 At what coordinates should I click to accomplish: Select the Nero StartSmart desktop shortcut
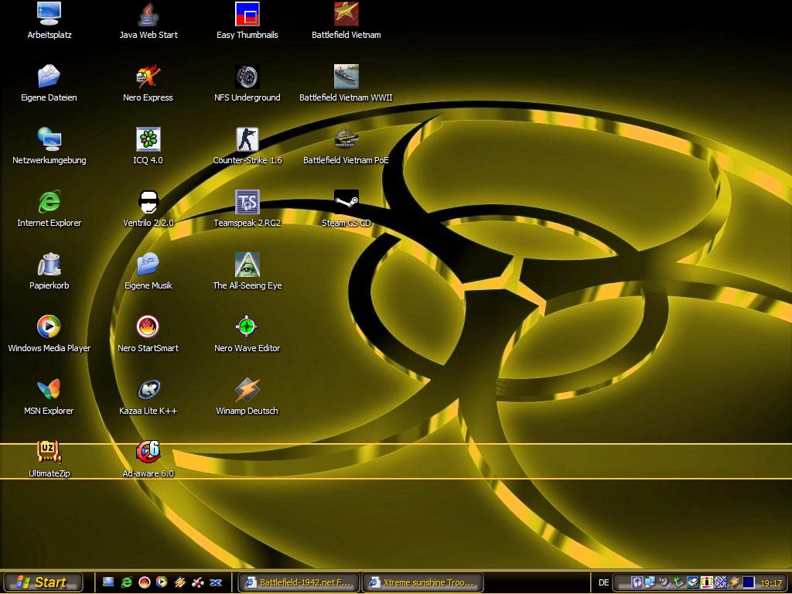[x=148, y=334]
